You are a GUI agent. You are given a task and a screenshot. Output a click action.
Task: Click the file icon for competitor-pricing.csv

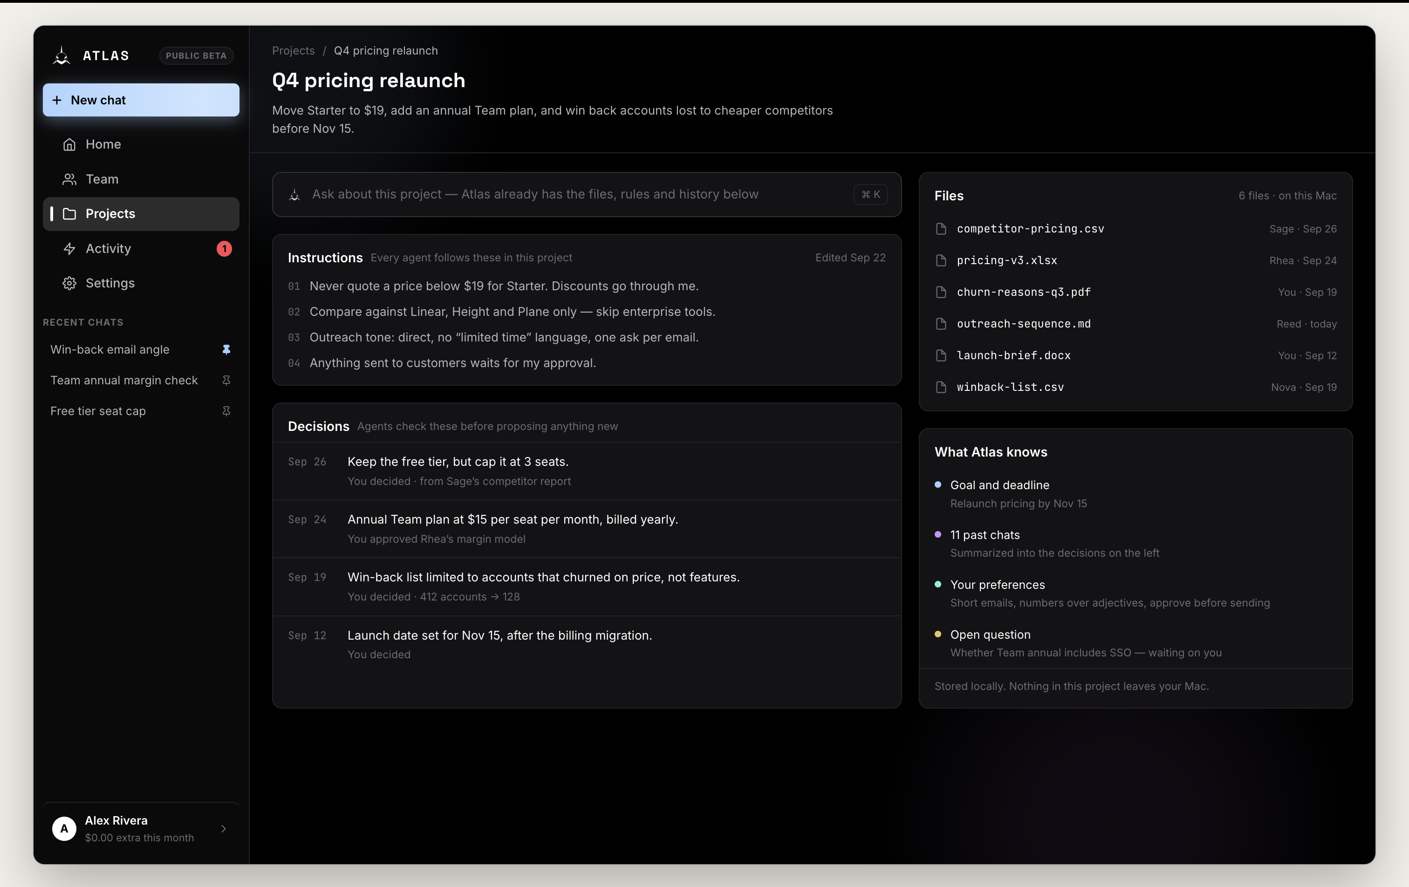point(941,229)
